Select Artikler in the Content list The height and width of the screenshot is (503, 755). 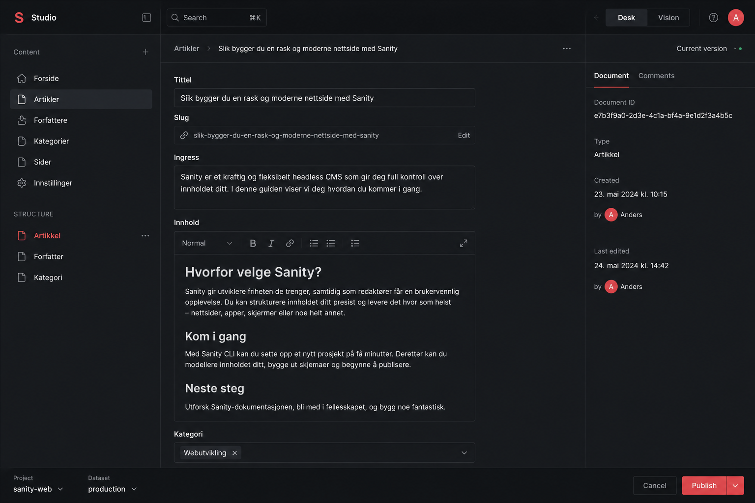(81, 99)
